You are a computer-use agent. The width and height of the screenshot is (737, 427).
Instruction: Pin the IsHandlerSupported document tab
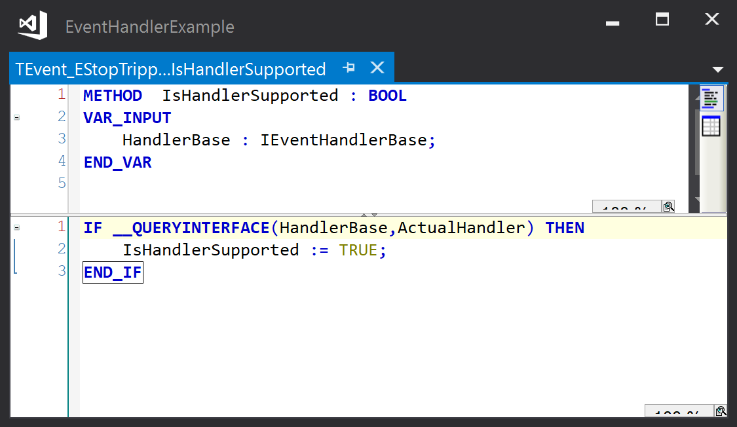pos(349,67)
